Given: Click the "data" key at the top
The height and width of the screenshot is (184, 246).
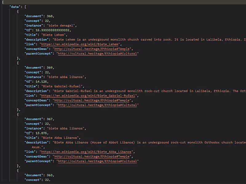Looking at the screenshot, I should 15,7.
